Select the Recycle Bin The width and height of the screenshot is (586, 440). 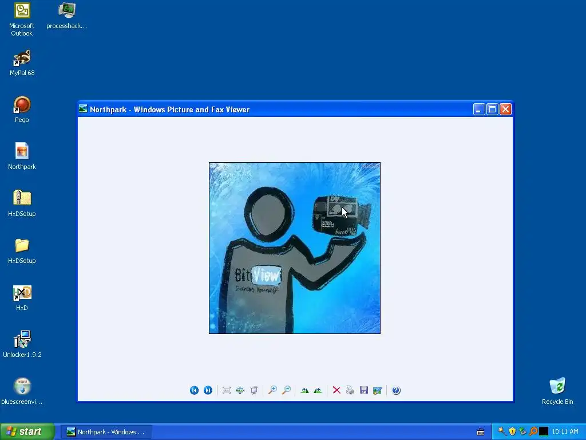coord(557,391)
